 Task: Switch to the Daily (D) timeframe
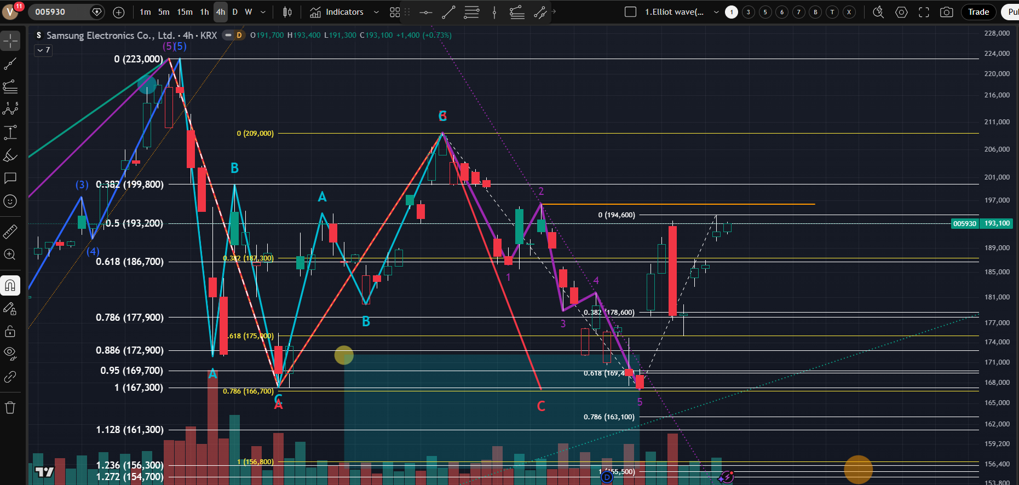coord(235,12)
